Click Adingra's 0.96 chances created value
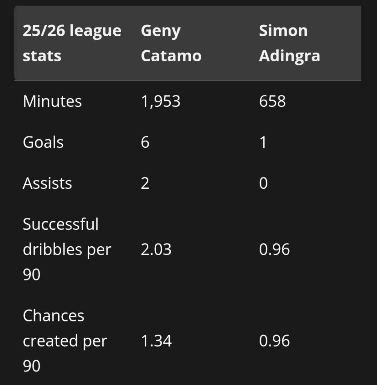This screenshot has height=385, width=377. tap(274, 341)
